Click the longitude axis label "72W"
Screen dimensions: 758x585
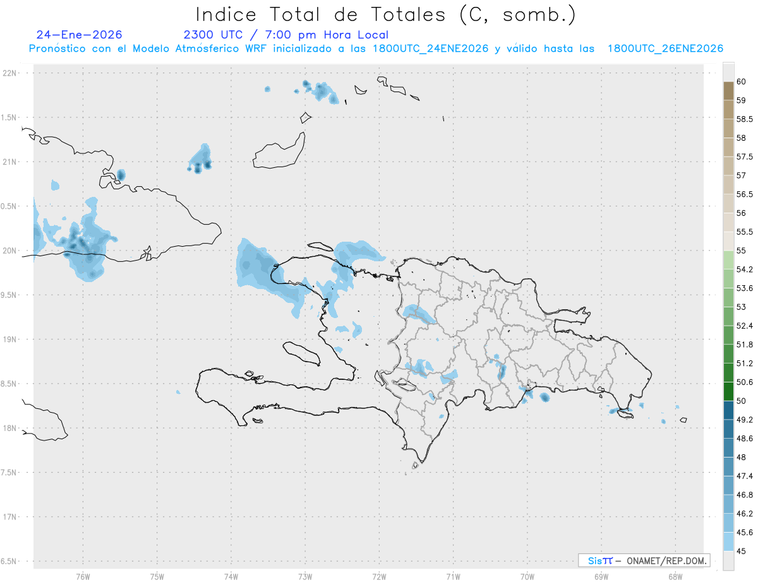(x=379, y=576)
